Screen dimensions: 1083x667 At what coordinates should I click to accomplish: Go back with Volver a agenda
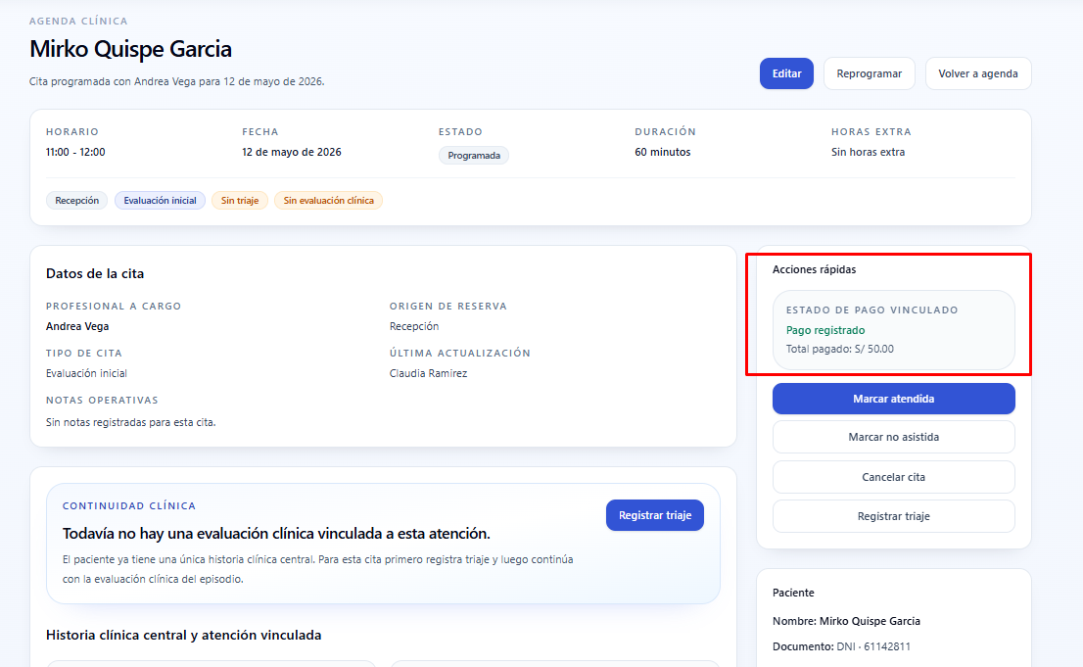[x=978, y=73]
